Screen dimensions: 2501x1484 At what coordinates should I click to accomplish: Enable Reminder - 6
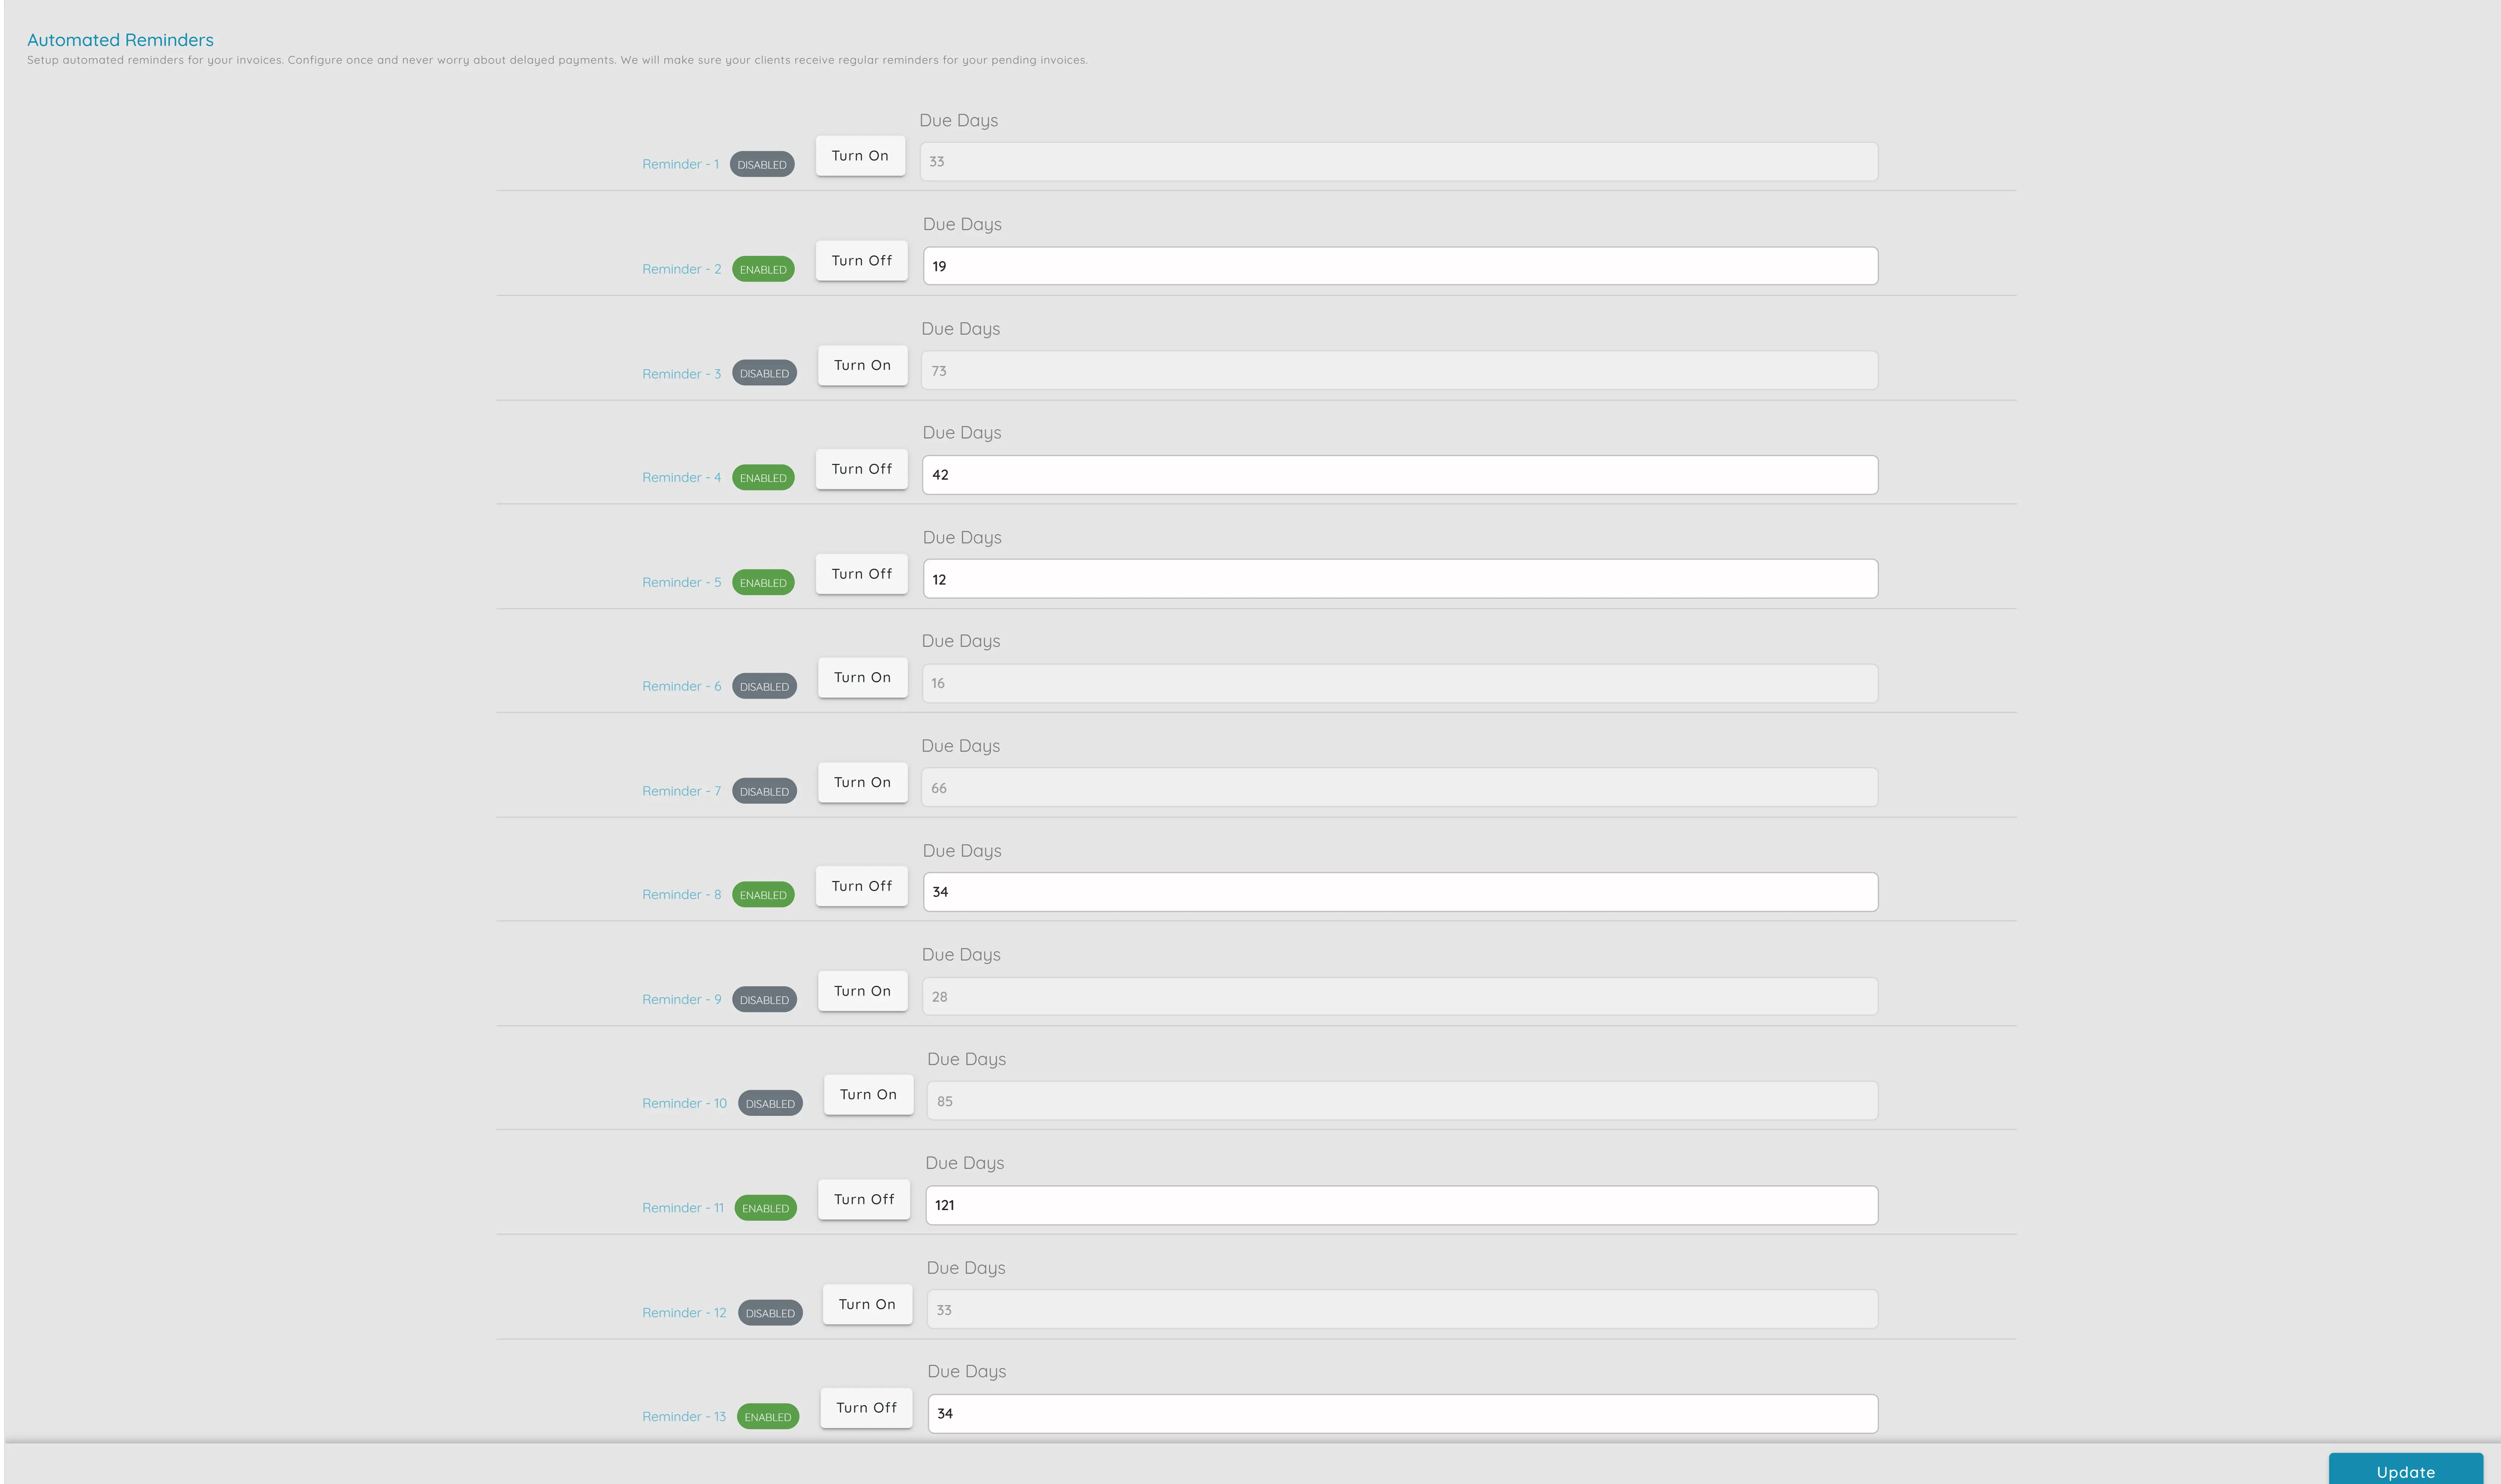(861, 677)
